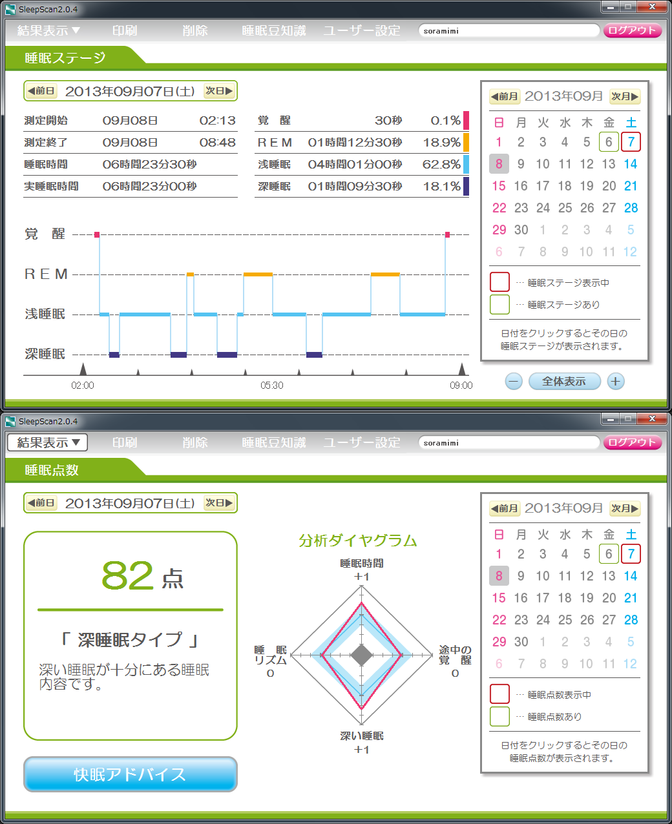Image resolution: width=672 pixels, height=824 pixels.
Task: Click the first orange REM segment on the graph
Action: pos(190,274)
